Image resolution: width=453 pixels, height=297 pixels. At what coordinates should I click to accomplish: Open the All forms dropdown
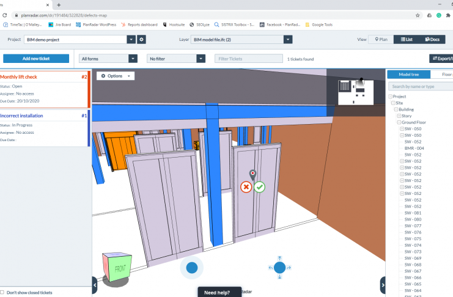coord(108,59)
